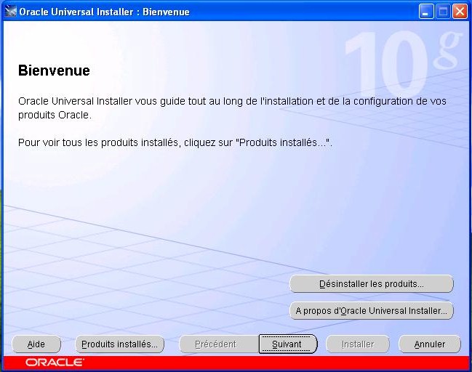This screenshot has width=472, height=372.
Task: Click the Oracle installer icon in title bar
Action: 11,12
